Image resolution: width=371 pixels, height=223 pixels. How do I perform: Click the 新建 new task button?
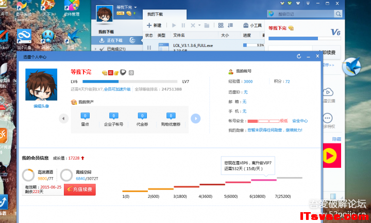pyautogui.click(x=154, y=25)
